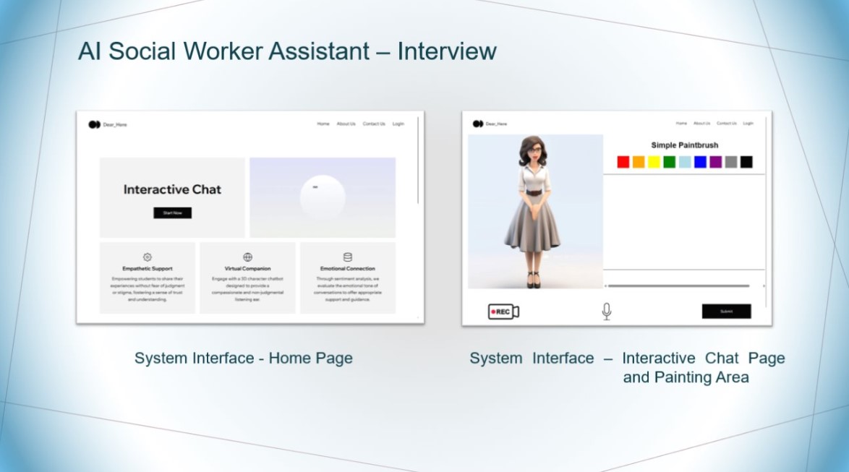Click the white orb image on the home page
Screen dimensions: 849x472
pyautogui.click(x=322, y=197)
